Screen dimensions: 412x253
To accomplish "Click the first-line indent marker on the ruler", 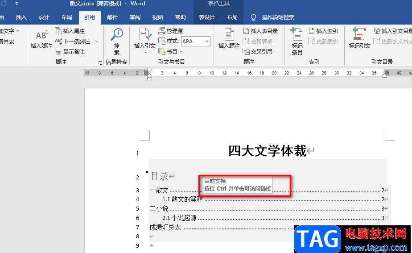I will (149, 70).
